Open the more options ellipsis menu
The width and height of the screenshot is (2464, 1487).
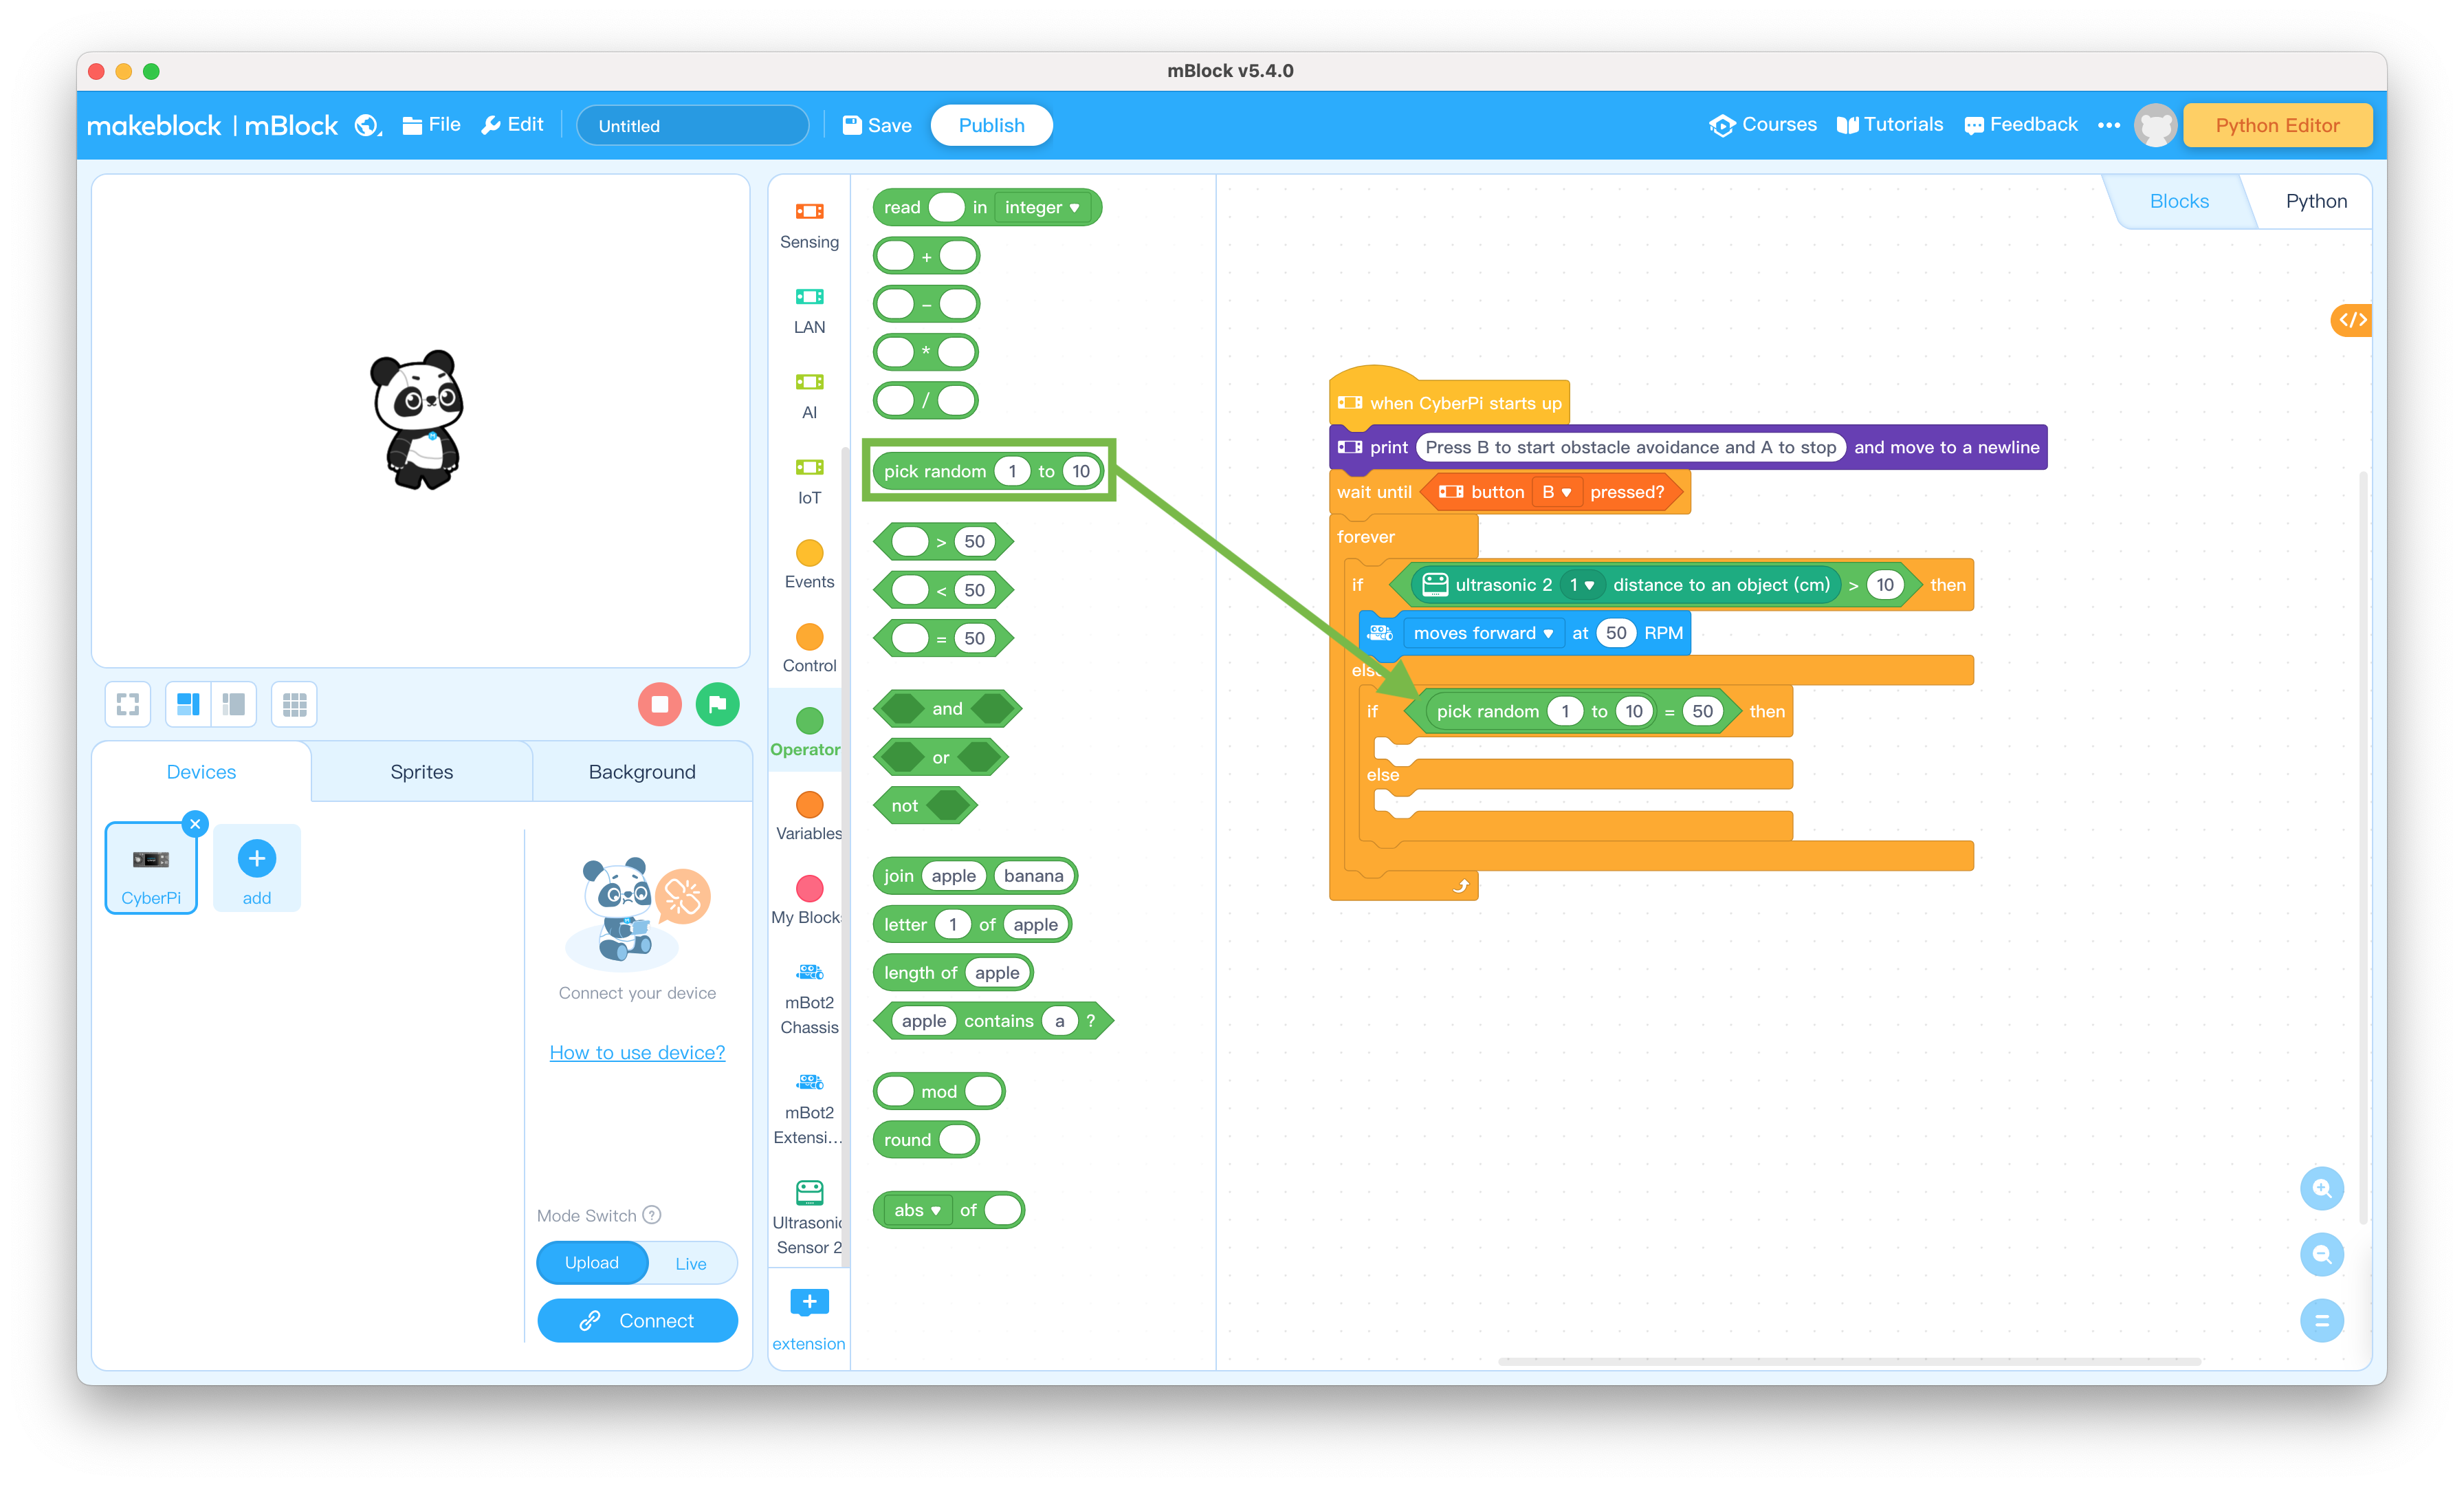[2108, 125]
